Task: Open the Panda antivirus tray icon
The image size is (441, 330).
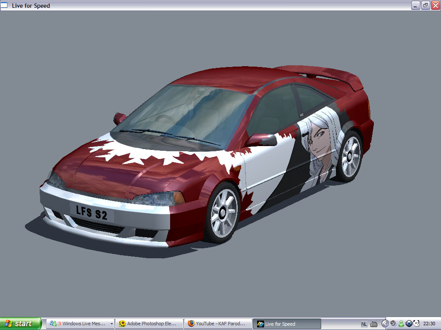Action: (x=416, y=324)
